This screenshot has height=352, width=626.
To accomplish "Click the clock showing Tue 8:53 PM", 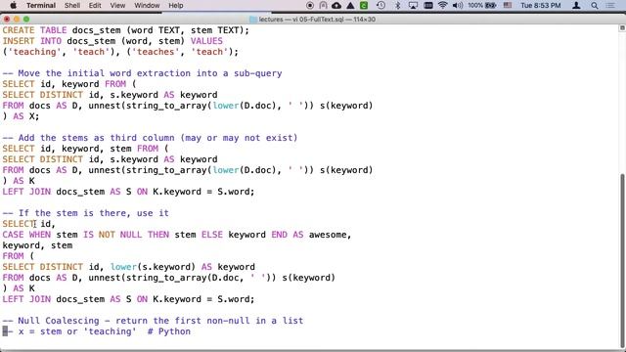I will click(541, 5).
